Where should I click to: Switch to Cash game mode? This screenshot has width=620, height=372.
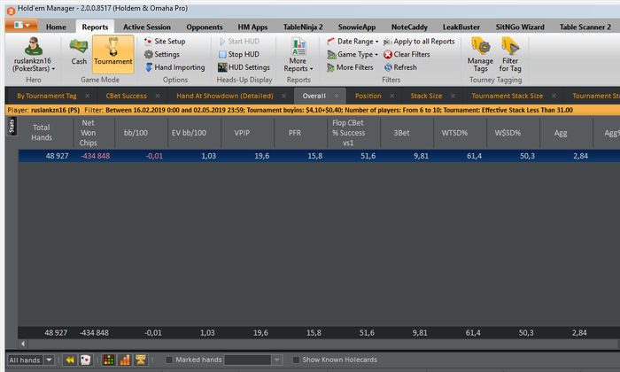point(79,51)
